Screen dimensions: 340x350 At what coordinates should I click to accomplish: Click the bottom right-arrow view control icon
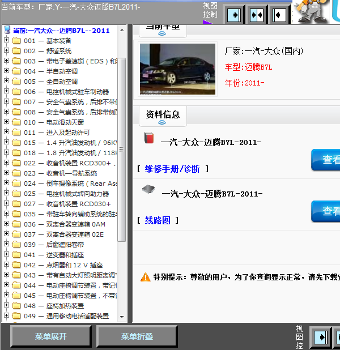321,337
